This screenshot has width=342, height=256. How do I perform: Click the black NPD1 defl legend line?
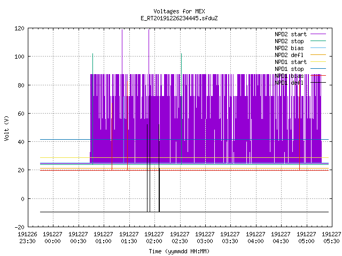(x=318, y=83)
